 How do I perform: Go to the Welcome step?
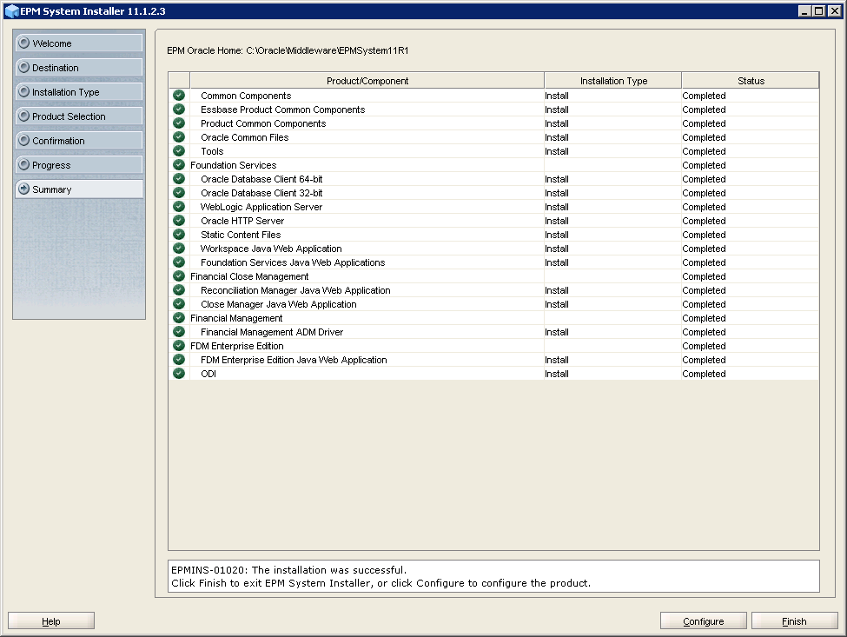pos(79,43)
